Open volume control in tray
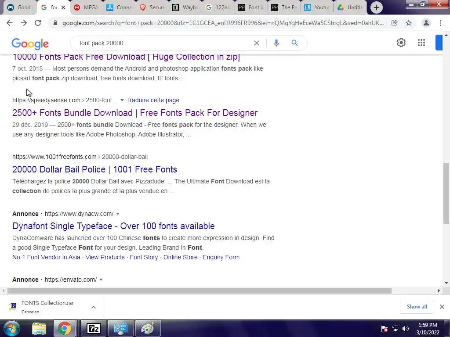The image size is (450, 337). [406, 328]
